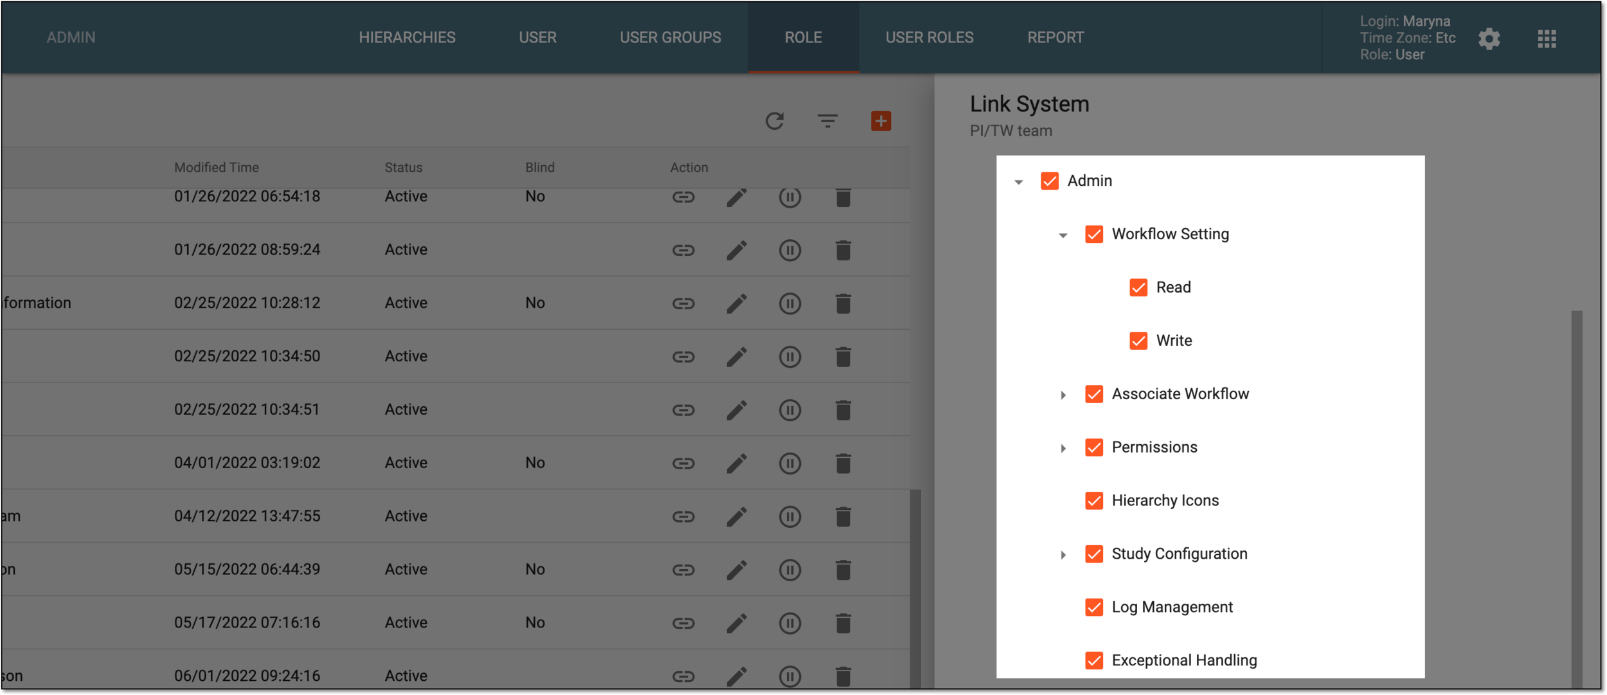Edit the role modified 02/25/2022 10:34:50
The image size is (1607, 695).
tap(737, 357)
